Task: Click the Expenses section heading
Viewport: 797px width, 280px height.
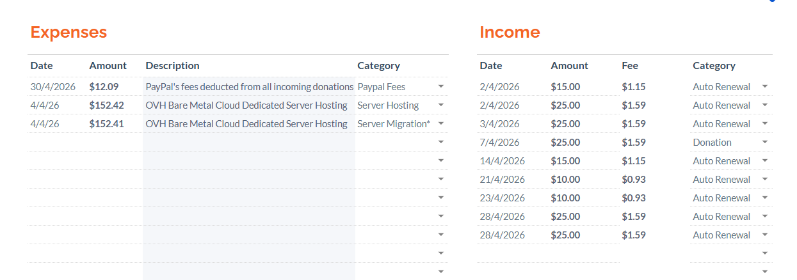Action: (x=68, y=32)
